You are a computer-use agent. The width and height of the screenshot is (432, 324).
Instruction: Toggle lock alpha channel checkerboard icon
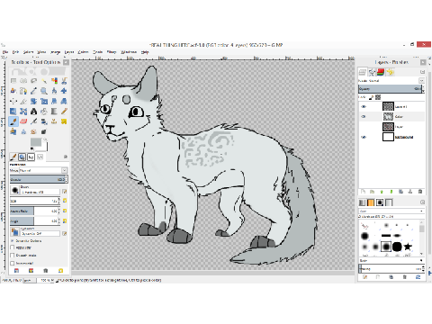click(378, 97)
